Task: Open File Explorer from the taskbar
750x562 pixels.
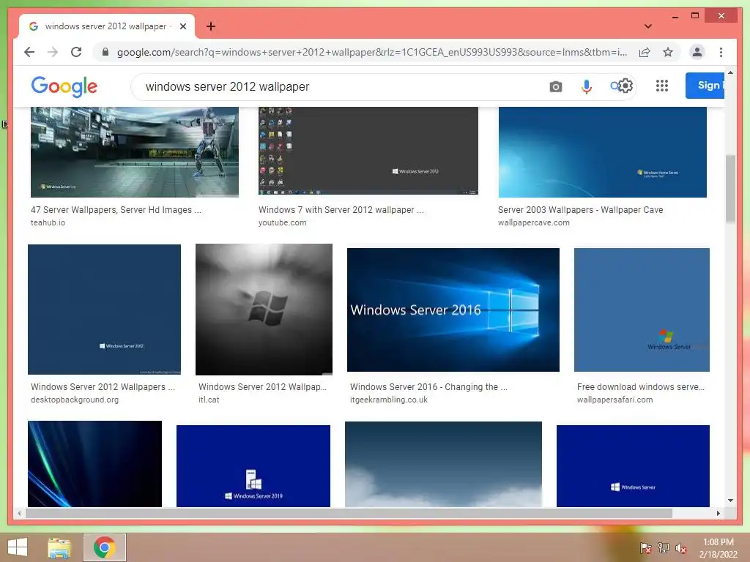Action: [59, 547]
